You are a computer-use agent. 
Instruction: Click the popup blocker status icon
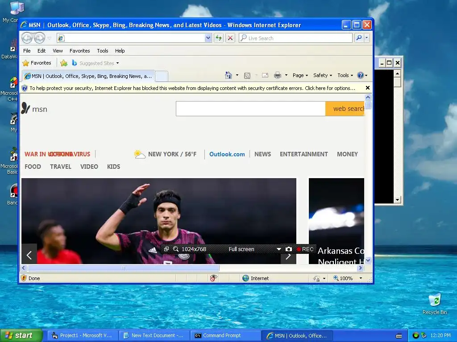pyautogui.click(x=213, y=278)
